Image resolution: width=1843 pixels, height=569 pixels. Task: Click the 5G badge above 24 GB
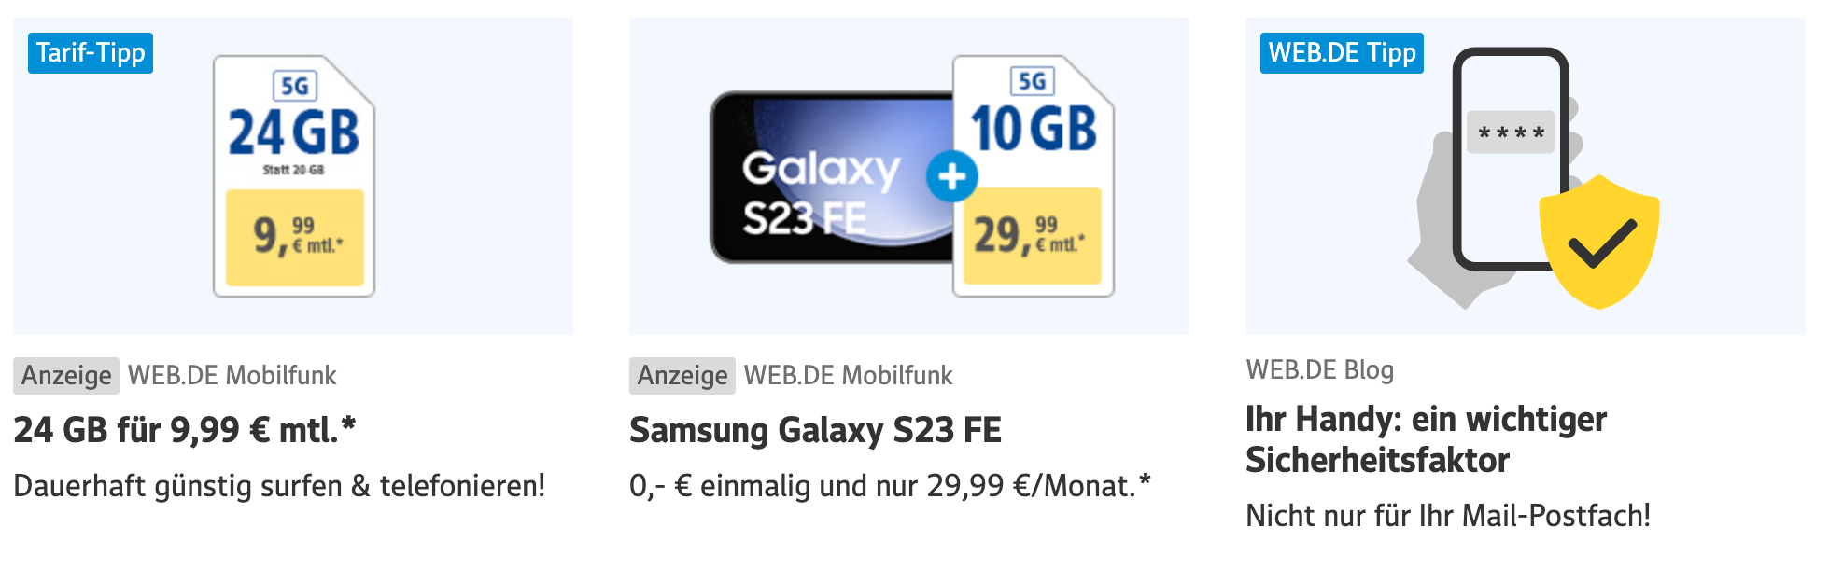294,86
